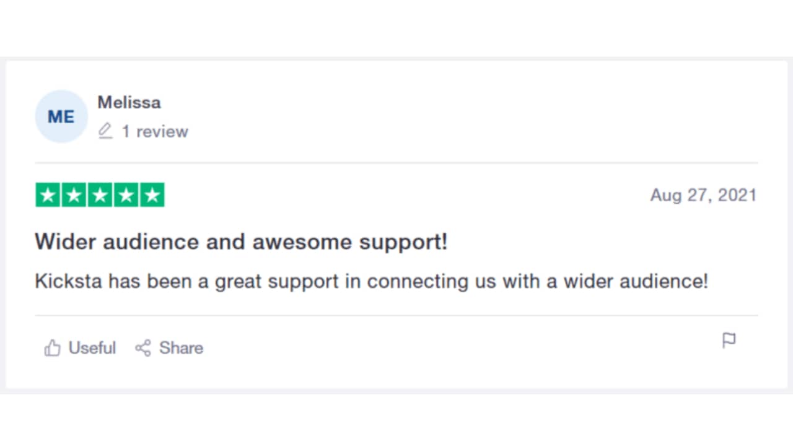
Task: Click the review body text sentence
Action: 371,281
